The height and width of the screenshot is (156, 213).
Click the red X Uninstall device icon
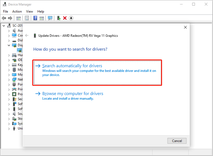point(65,18)
